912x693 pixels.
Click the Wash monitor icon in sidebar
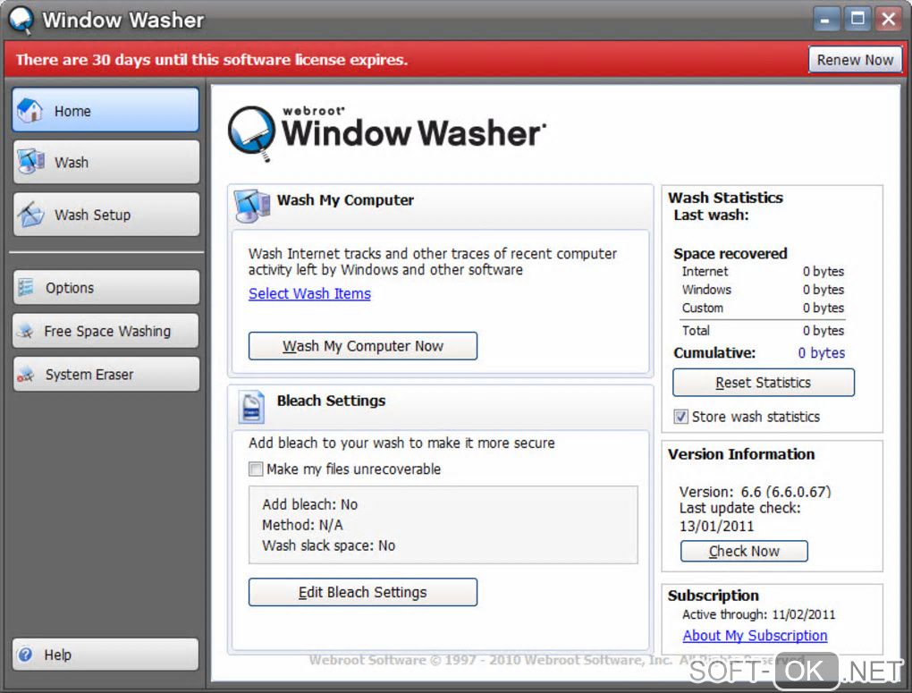click(x=31, y=162)
